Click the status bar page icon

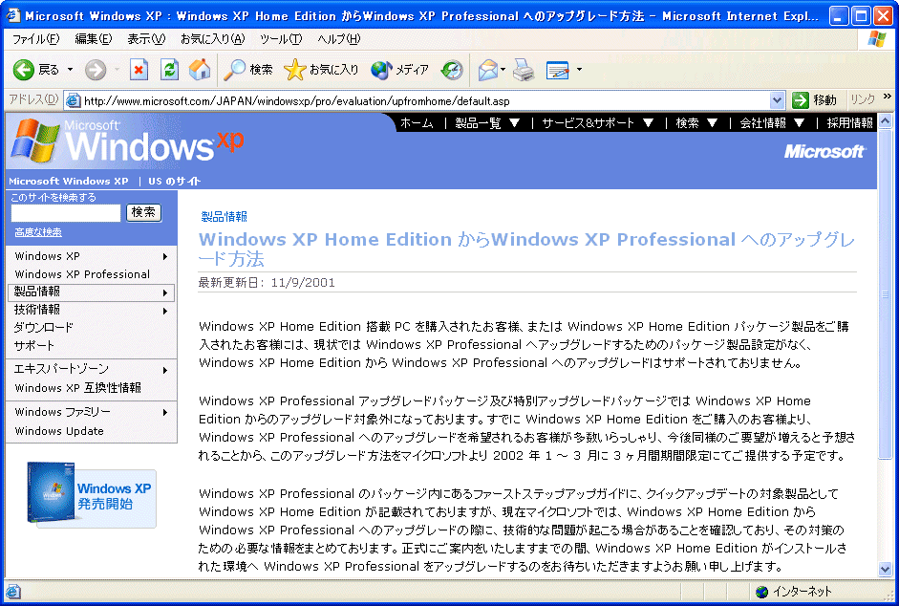(x=12, y=592)
